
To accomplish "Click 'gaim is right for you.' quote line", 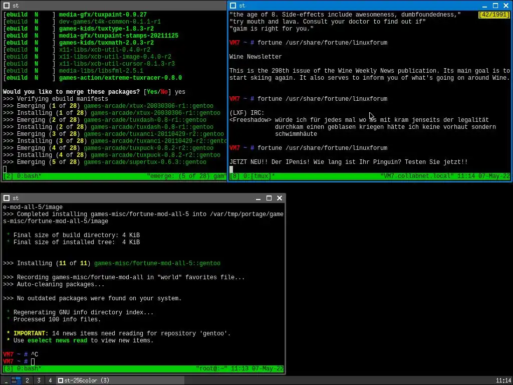I will [x=272, y=29].
